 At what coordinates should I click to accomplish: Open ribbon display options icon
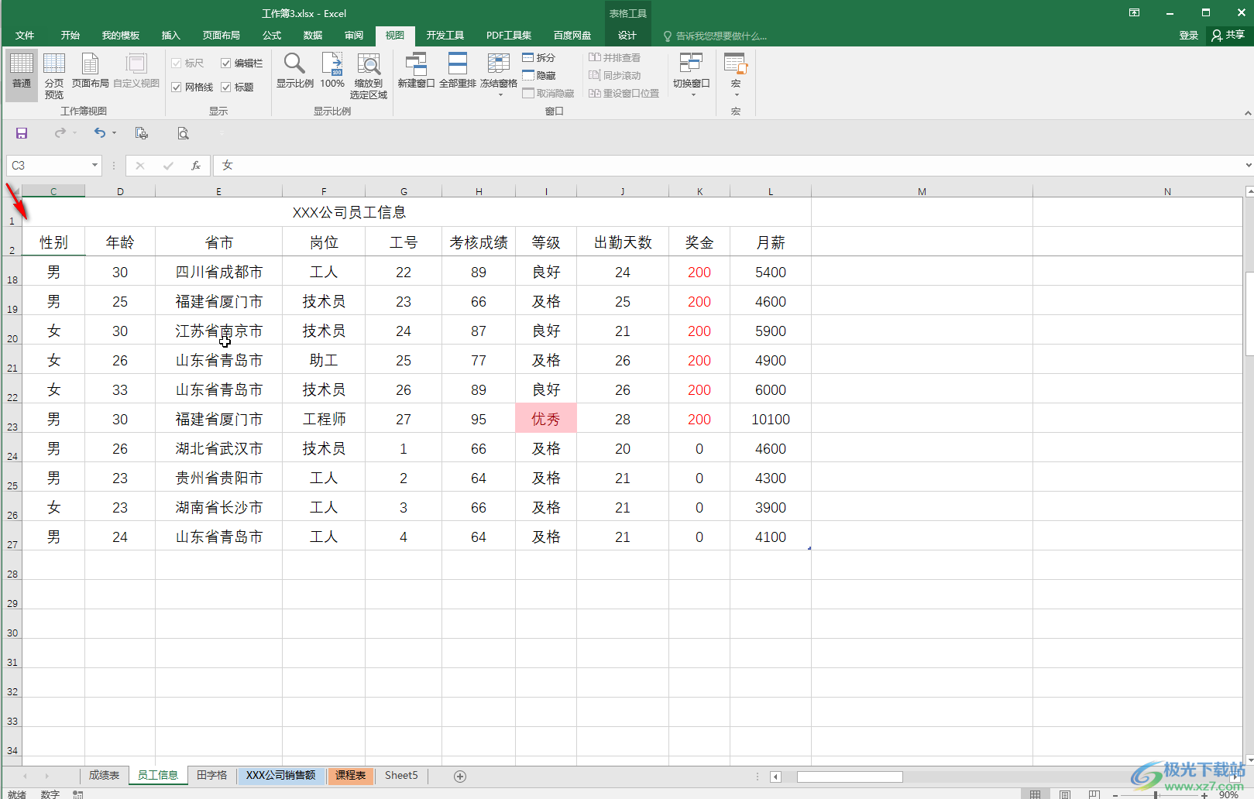1134,12
